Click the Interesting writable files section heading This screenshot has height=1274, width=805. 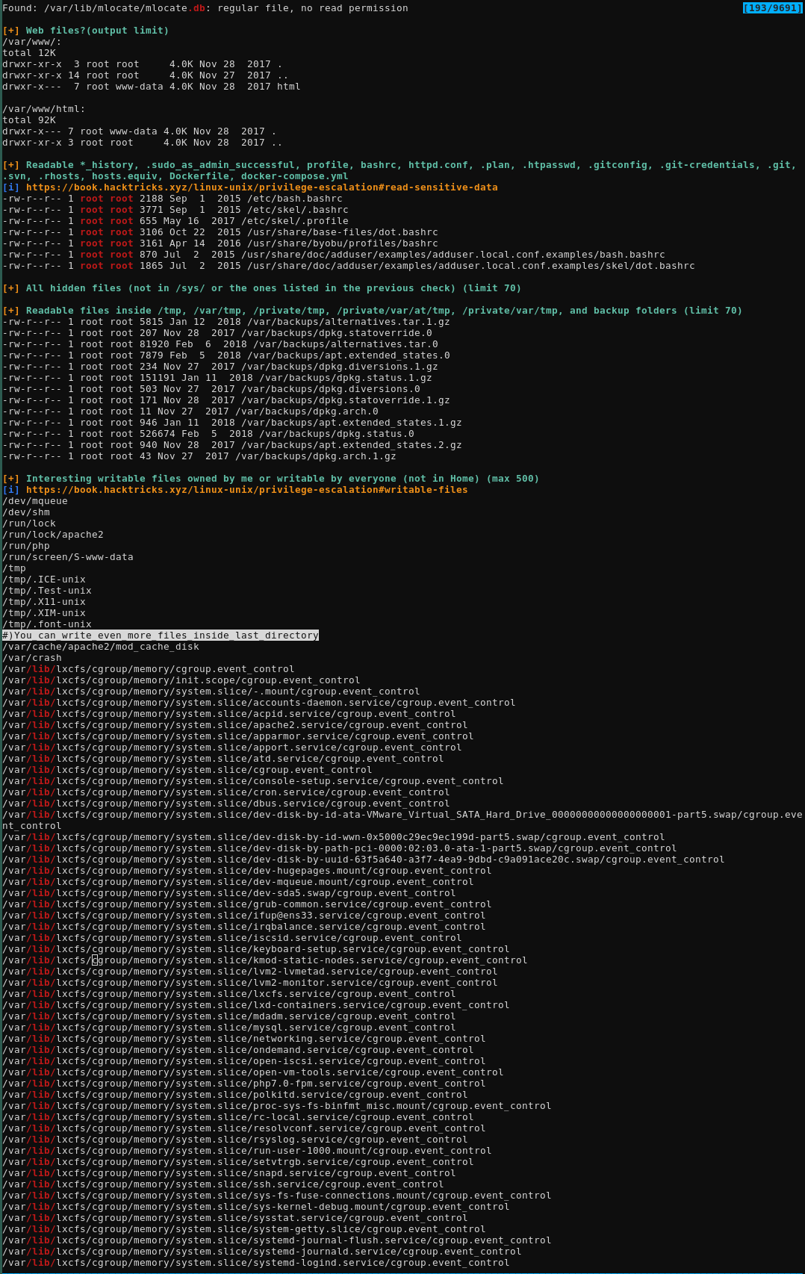tap(282, 479)
